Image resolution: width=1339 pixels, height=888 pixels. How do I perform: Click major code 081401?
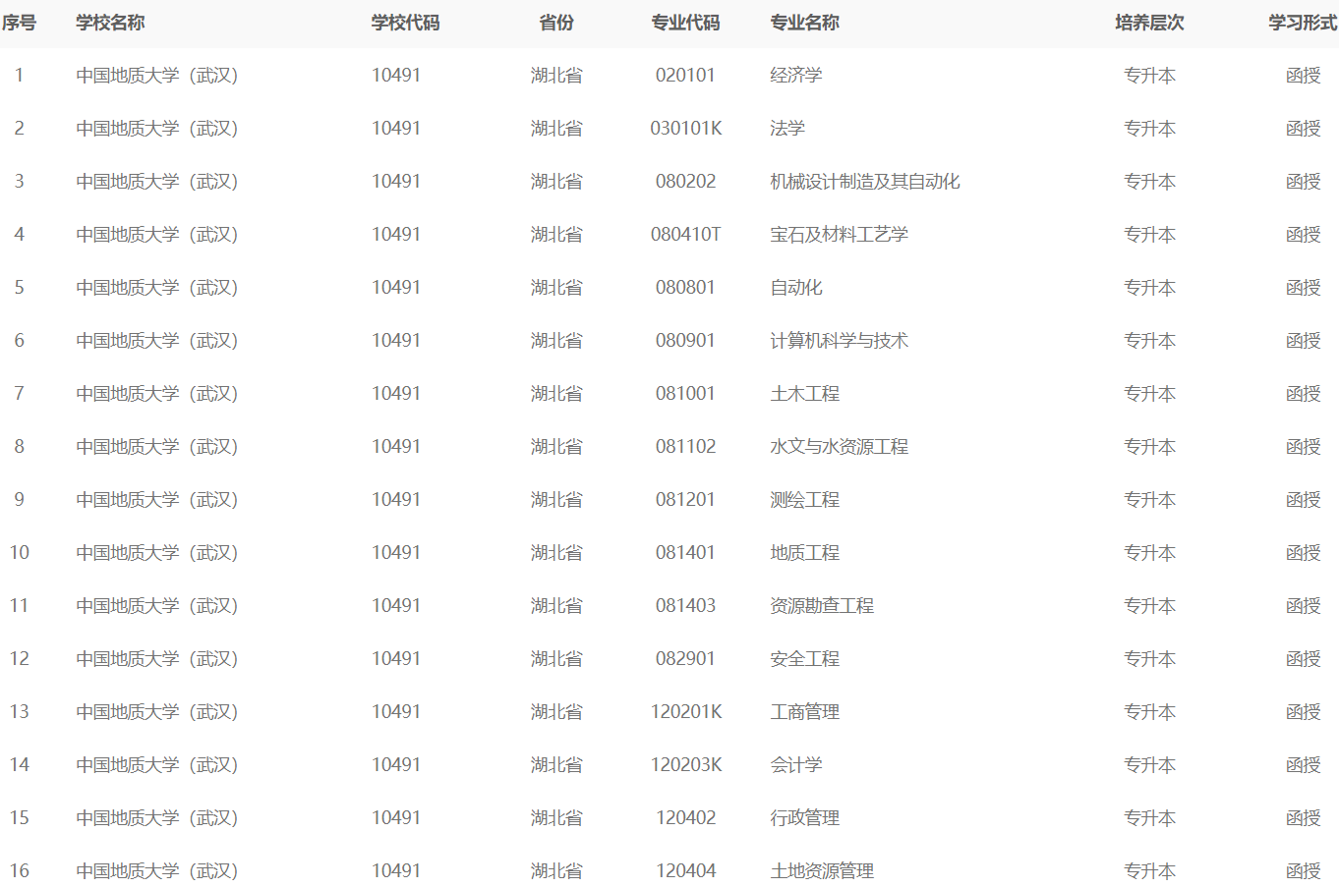point(685,553)
